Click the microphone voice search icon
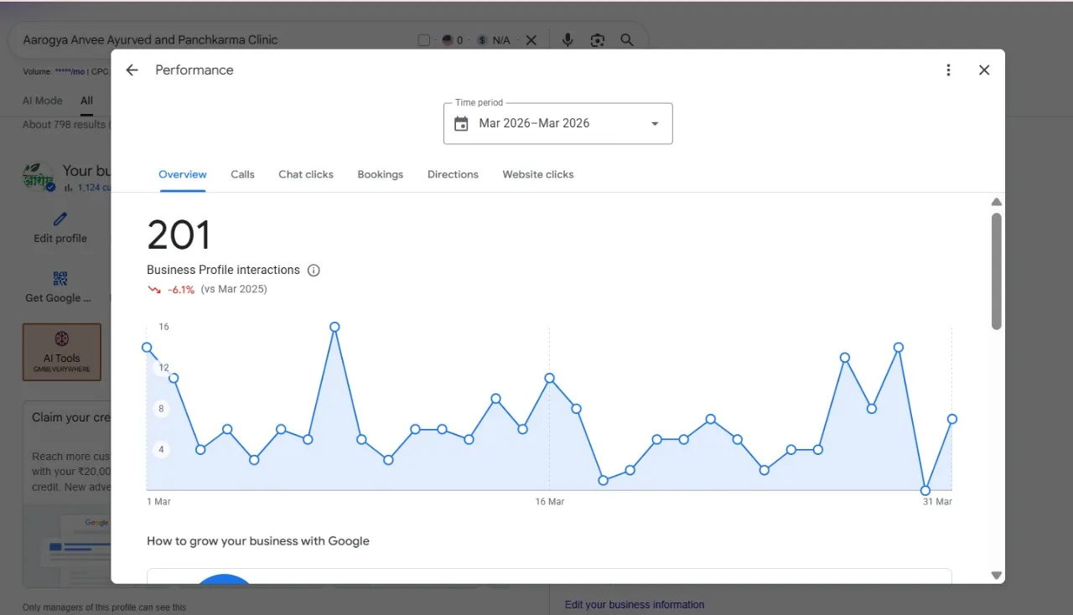The height and width of the screenshot is (615, 1073). 568,40
